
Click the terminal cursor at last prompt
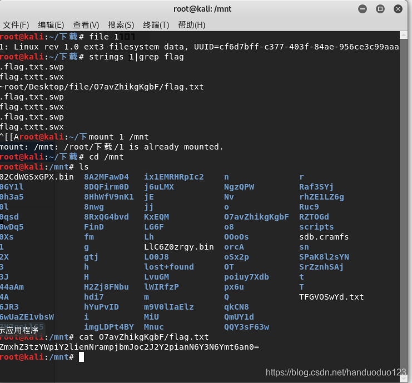[81, 357]
